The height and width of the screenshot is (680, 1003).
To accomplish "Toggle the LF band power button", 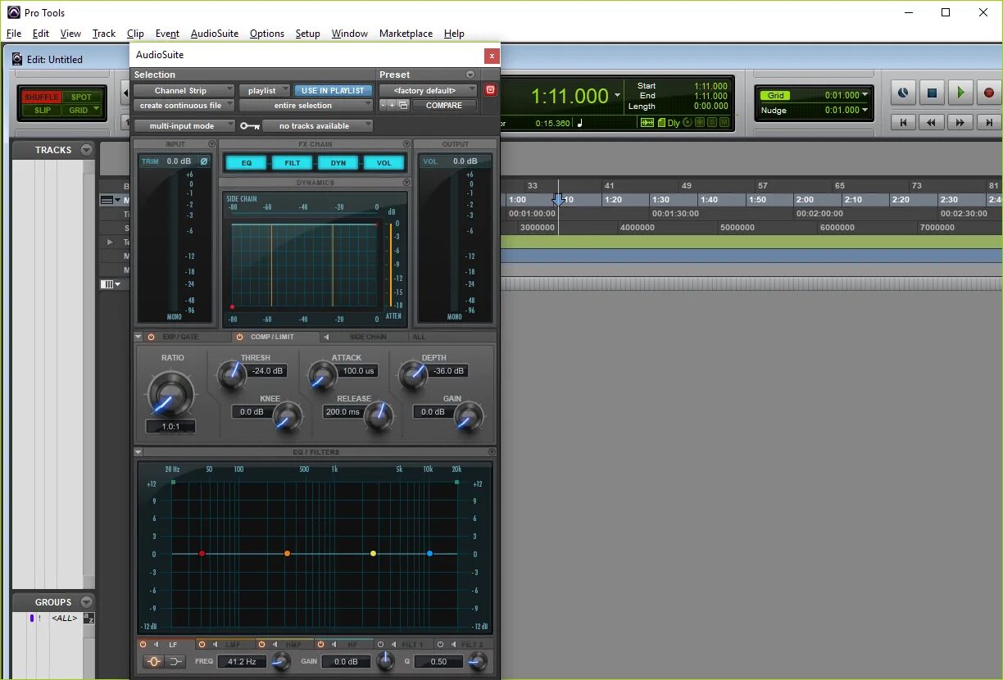I will 143,645.
